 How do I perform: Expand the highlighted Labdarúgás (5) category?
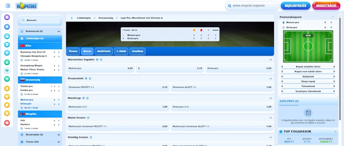40,39
